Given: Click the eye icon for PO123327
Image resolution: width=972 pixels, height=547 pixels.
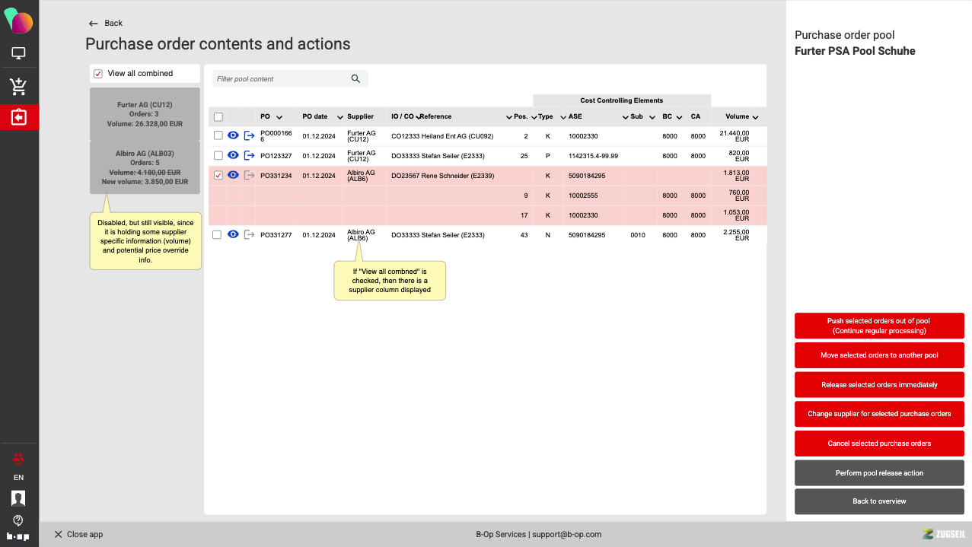Looking at the screenshot, I should click(x=234, y=155).
